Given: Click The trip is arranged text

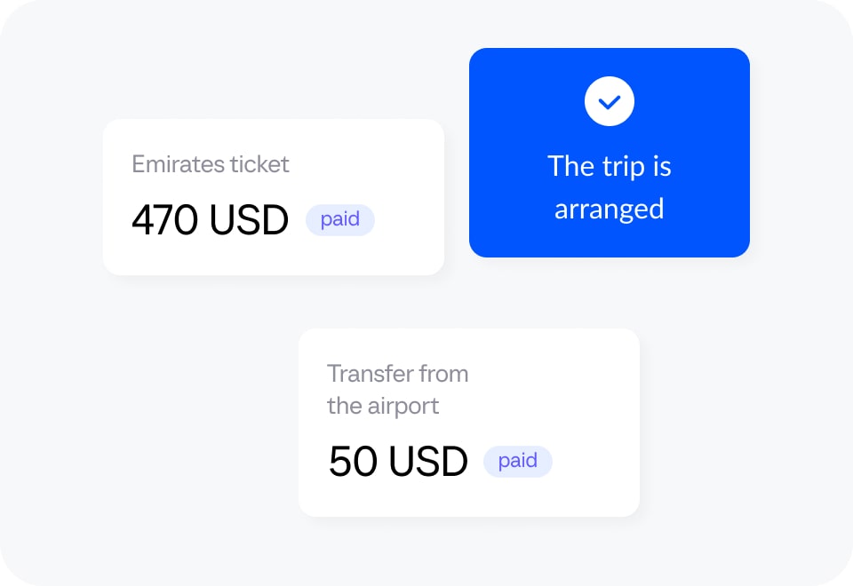Looking at the screenshot, I should (x=610, y=187).
